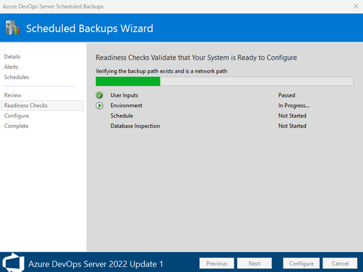The image size is (363, 272).
Task: Select the Schedules step in sidebar
Action: tap(16, 77)
